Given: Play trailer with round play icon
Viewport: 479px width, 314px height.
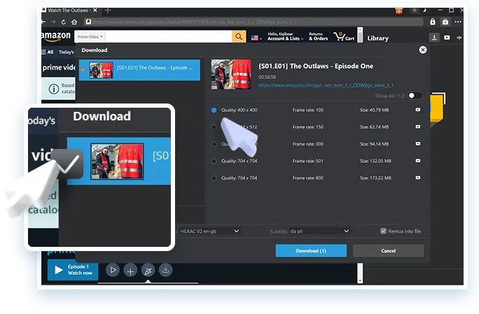Looking at the screenshot, I should coord(113,270).
